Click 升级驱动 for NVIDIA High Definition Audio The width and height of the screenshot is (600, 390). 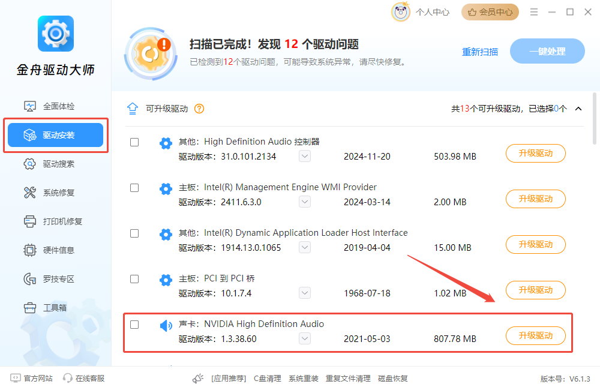pyautogui.click(x=536, y=335)
